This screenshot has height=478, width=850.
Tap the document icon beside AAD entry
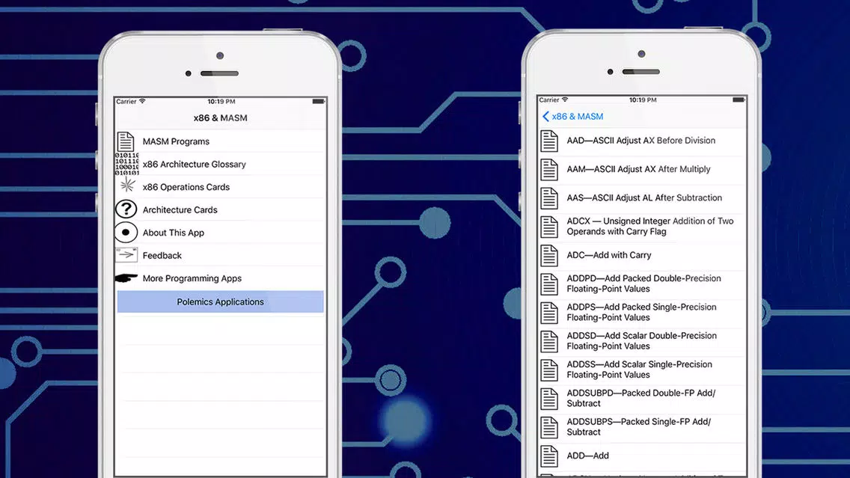click(x=549, y=141)
